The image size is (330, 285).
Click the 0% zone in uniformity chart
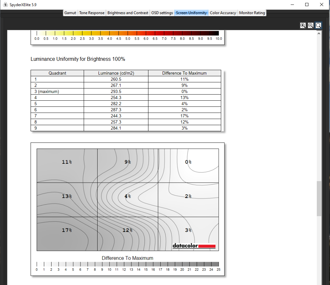188,165
